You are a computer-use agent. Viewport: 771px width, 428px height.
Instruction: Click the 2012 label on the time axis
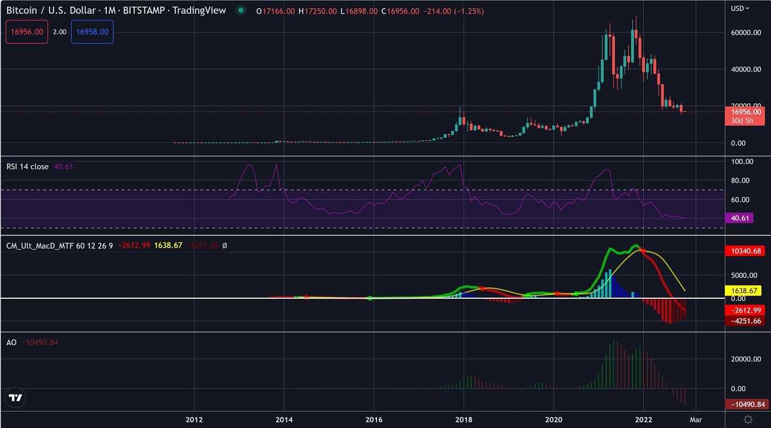(x=194, y=419)
